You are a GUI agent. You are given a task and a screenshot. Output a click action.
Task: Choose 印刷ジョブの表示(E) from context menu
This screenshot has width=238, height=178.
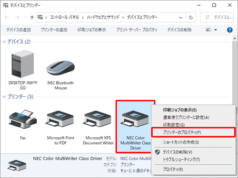click(193, 110)
